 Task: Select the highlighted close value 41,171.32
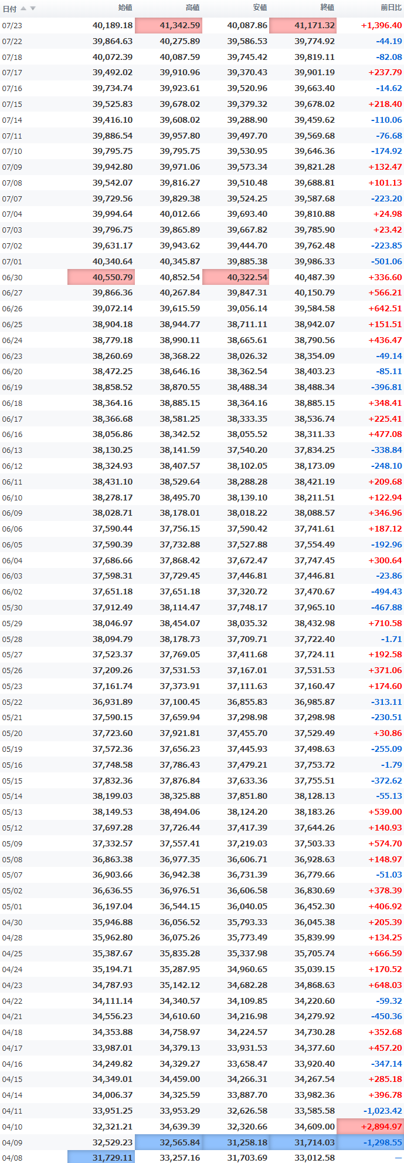(x=303, y=25)
